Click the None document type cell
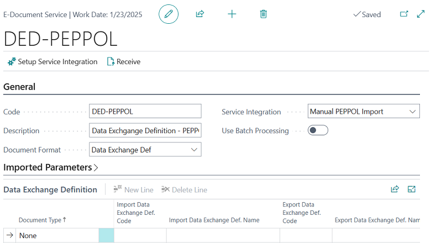Image resolution: width=431 pixels, height=243 pixels. [x=57, y=235]
